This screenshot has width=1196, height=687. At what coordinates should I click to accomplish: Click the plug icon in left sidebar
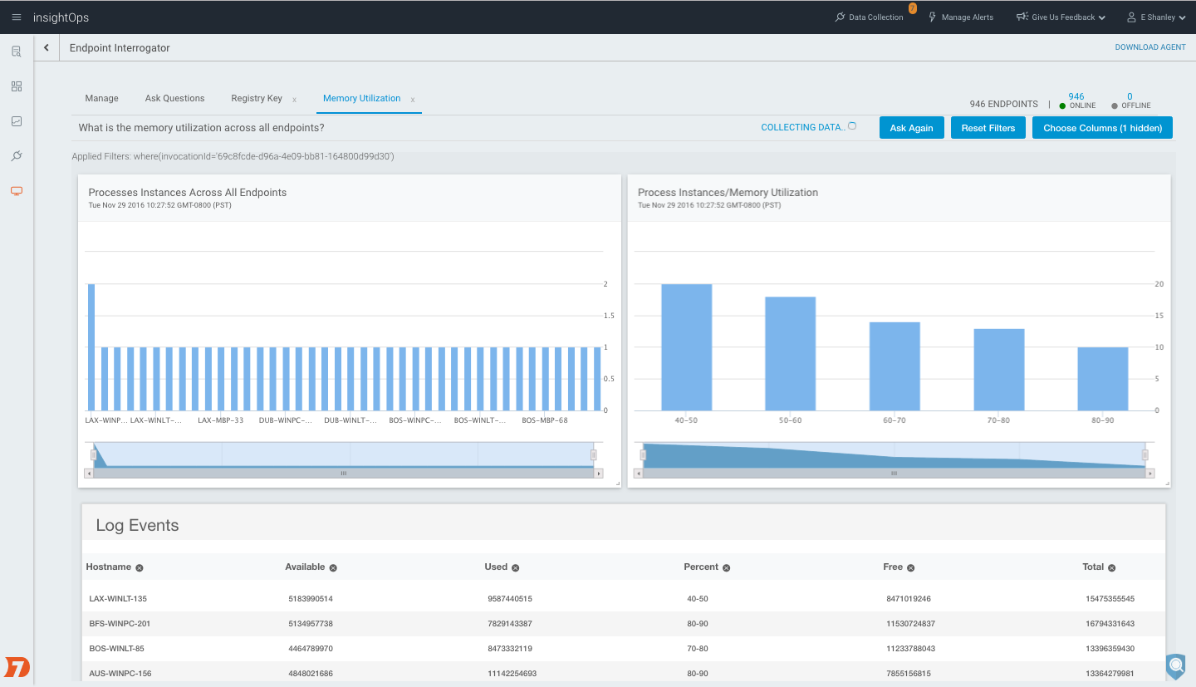pos(17,156)
